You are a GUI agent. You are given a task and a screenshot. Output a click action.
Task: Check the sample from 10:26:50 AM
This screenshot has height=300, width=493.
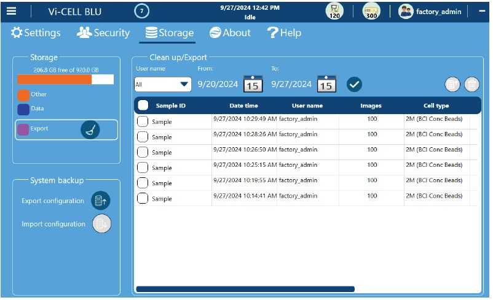(143, 152)
